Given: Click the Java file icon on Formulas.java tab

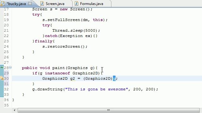Looking at the screenshot, I should (x=76, y=3).
